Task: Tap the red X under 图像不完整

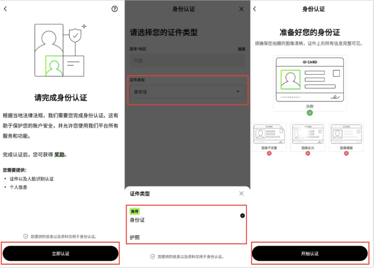Action: [269, 153]
